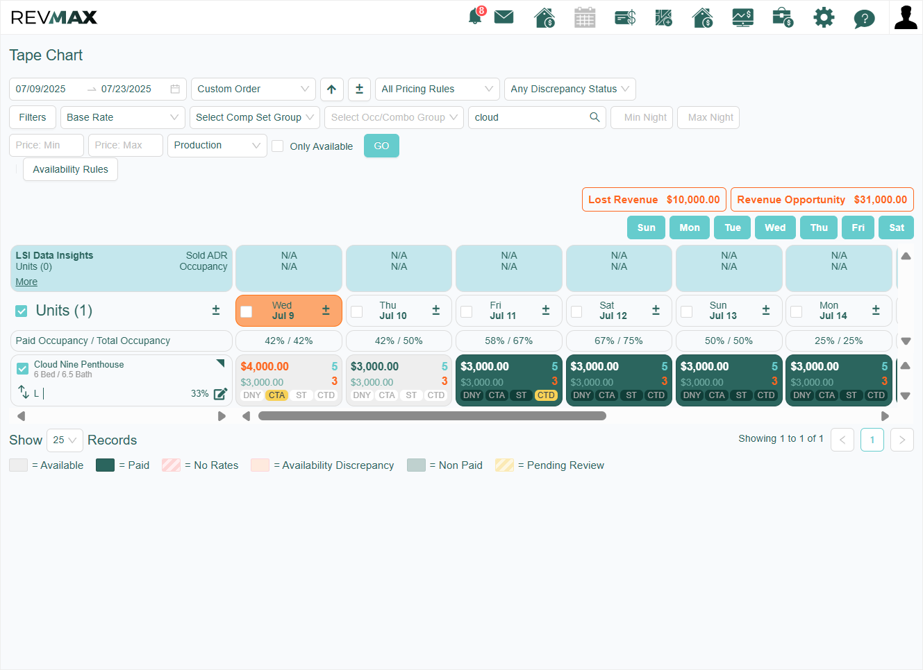The image size is (923, 670).
Task: Open the All Pricing Rules dropdown
Action: tap(438, 89)
